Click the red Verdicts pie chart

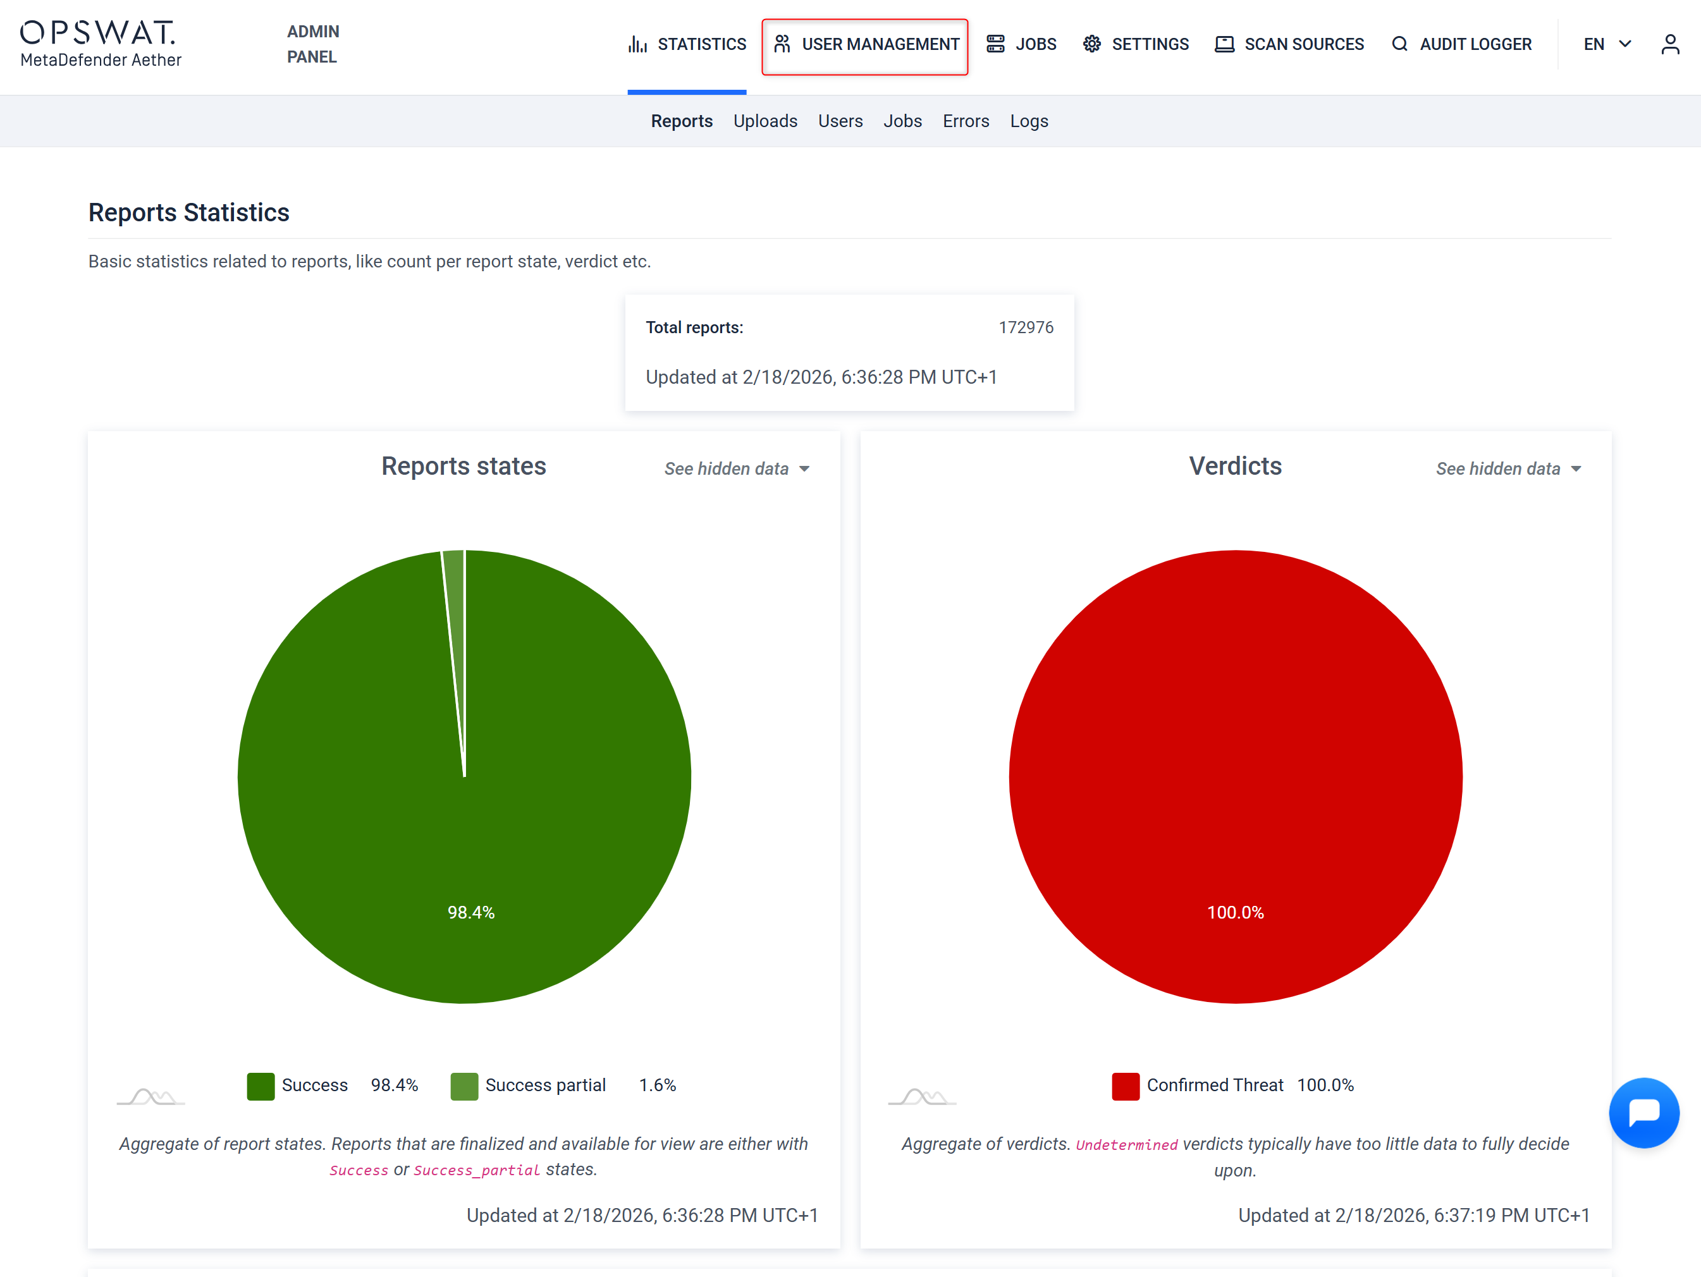tap(1235, 776)
